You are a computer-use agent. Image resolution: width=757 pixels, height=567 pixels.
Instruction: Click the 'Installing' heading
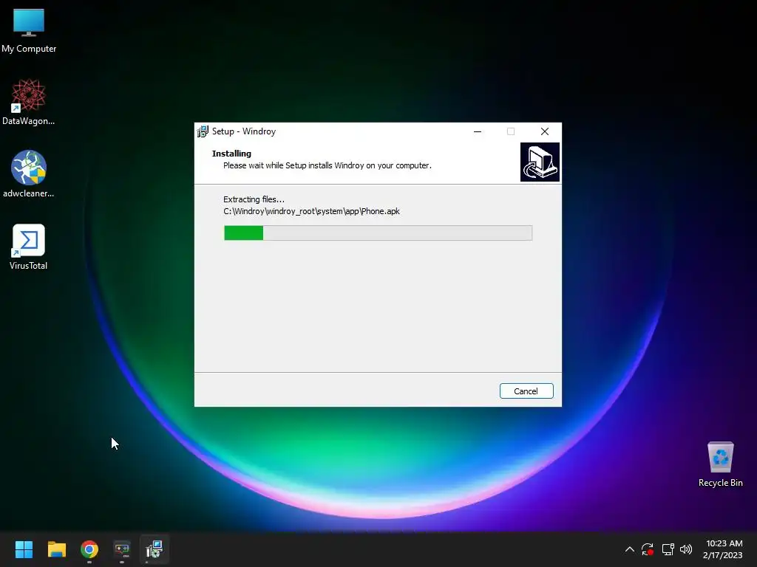click(x=231, y=154)
